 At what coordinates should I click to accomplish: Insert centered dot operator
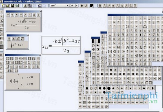pyautogui.click(x=30, y=15)
